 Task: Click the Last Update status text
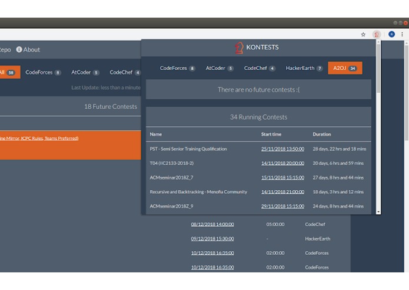pos(106,87)
